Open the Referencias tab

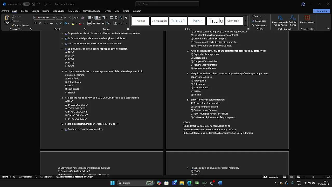[x=74, y=11]
